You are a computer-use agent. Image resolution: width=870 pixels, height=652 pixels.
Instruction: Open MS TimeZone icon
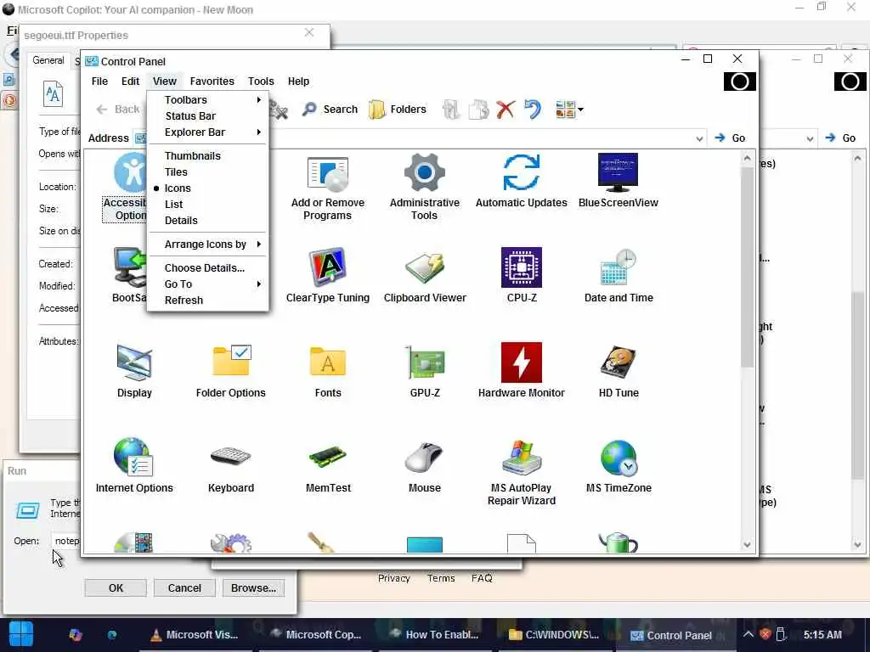pyautogui.click(x=619, y=466)
